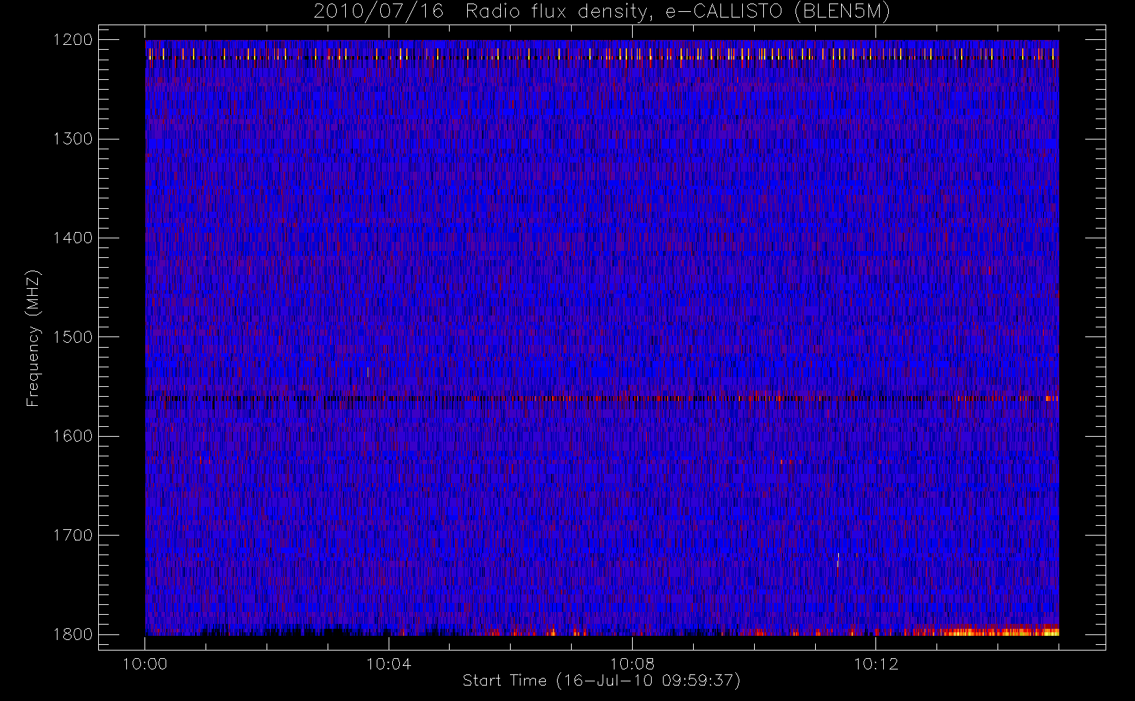Click the 10:12 time axis label
The width and height of the screenshot is (1135, 701).
pyautogui.click(x=875, y=664)
